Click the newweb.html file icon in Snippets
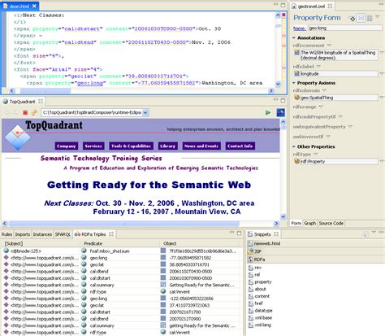The width and height of the screenshot is (385, 336). [x=250, y=243]
